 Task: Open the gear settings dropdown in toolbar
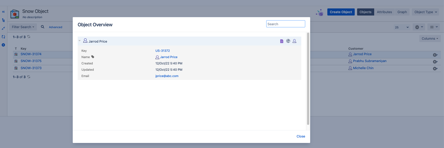point(419,27)
